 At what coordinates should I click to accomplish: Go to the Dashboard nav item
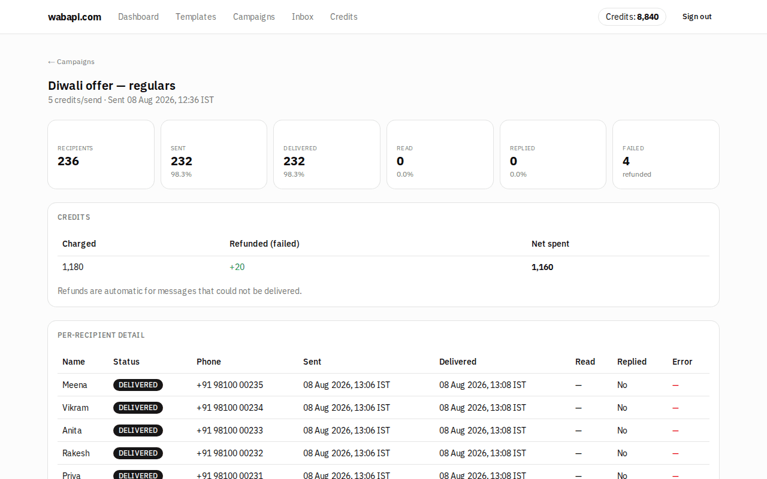click(x=138, y=17)
